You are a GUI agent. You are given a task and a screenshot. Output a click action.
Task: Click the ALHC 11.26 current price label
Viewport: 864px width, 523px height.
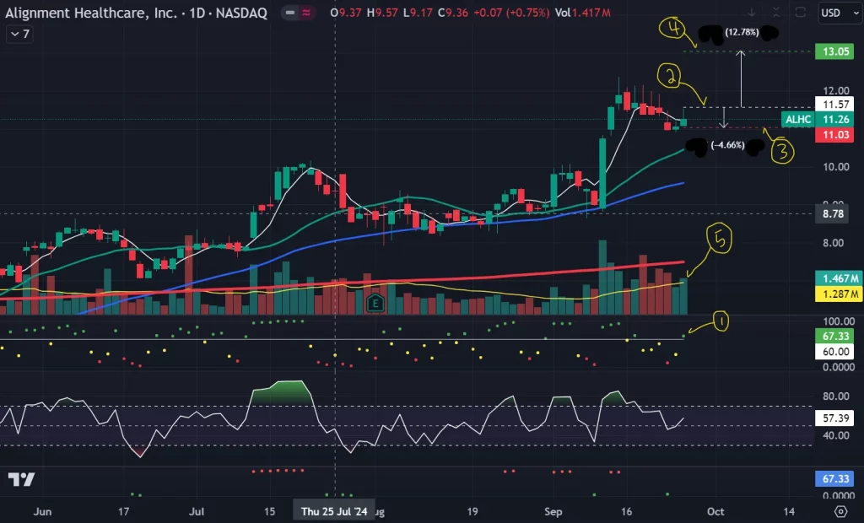pyautogui.click(x=818, y=120)
